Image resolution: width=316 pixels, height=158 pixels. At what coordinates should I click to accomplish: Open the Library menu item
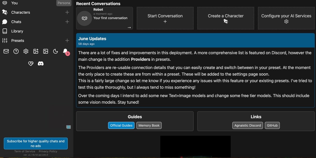17,31
